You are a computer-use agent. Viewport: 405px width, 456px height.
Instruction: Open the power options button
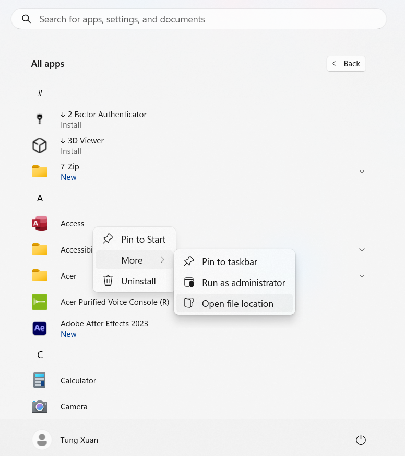[x=361, y=440]
